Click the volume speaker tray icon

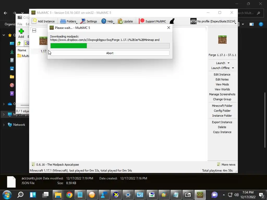tap(236, 195)
